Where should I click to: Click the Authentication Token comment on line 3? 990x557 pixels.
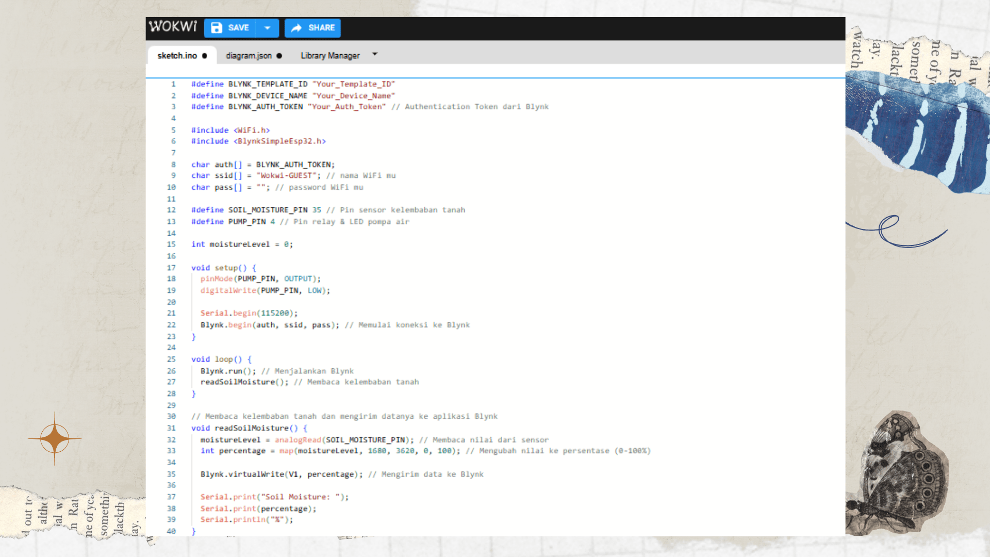tap(470, 107)
